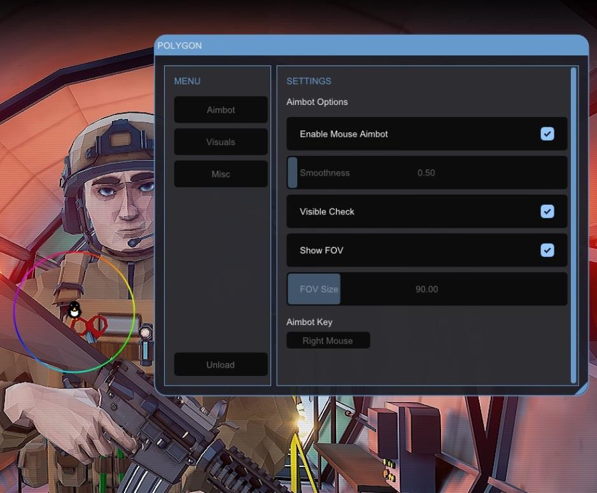Click the POLYGON window title bar

369,46
